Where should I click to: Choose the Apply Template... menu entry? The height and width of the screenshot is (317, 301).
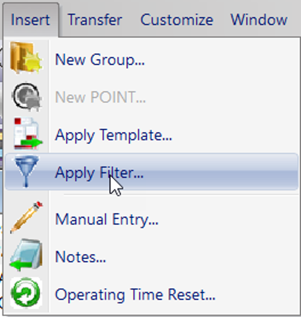(151, 135)
